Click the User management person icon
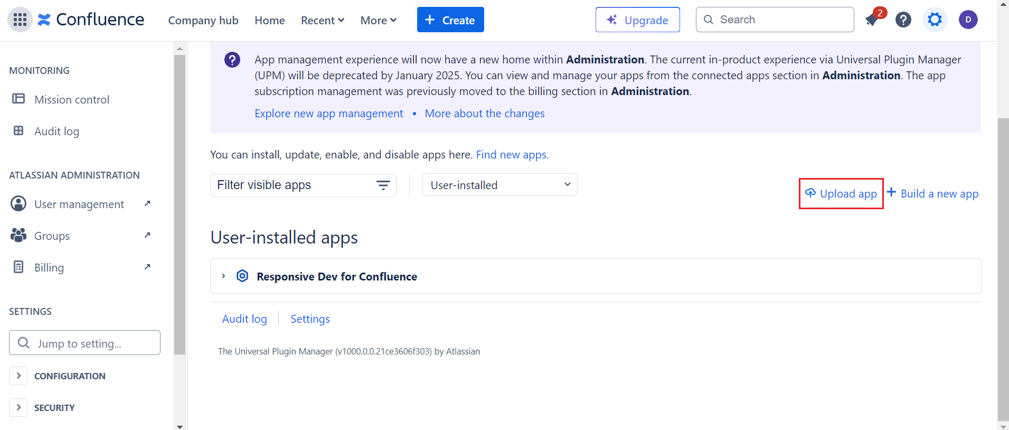1009x430 pixels. pyautogui.click(x=18, y=203)
